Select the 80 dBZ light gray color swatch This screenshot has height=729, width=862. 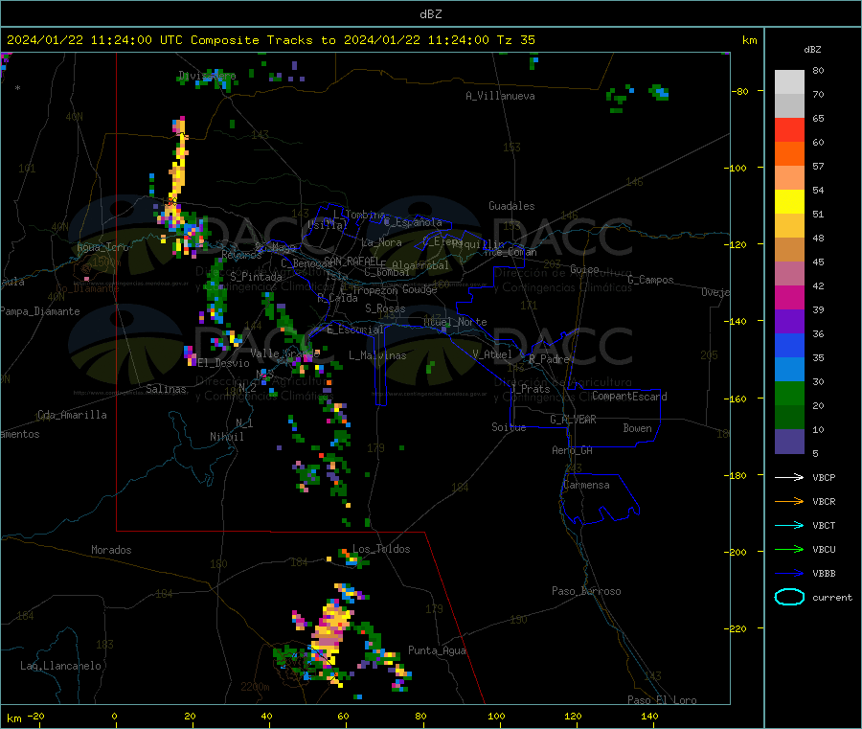(x=789, y=82)
